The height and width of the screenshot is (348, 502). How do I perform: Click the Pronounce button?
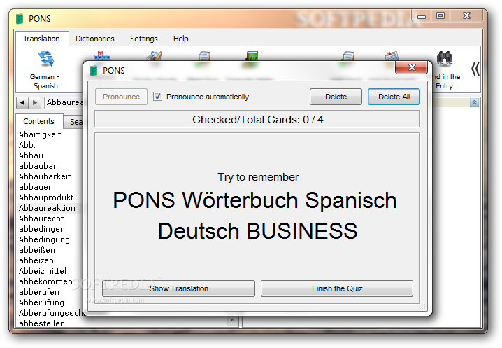tap(121, 97)
